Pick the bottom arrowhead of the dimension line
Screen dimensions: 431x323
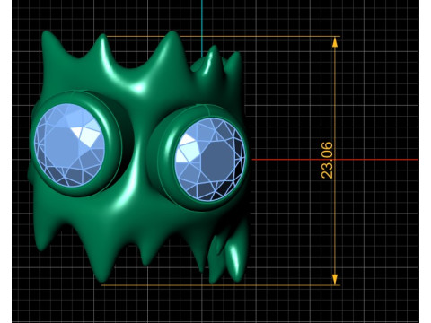pos(335,279)
